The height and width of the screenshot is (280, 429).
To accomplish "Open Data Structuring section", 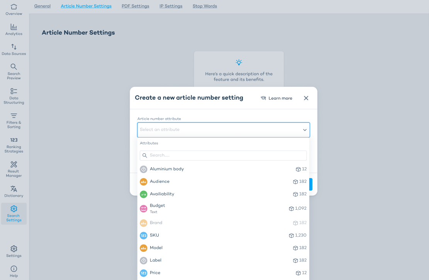I will [14, 96].
